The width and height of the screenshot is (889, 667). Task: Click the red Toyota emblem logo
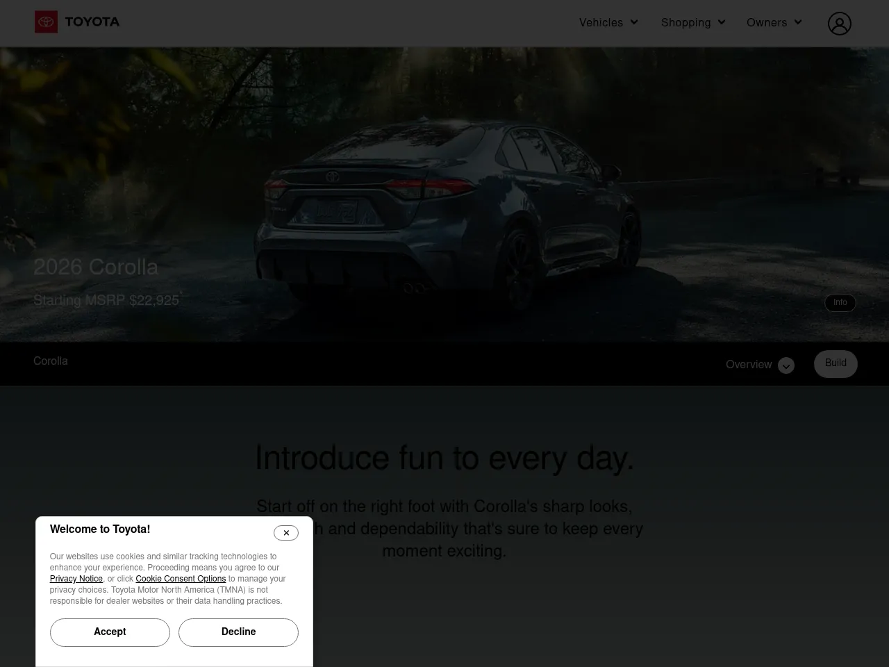(46, 22)
